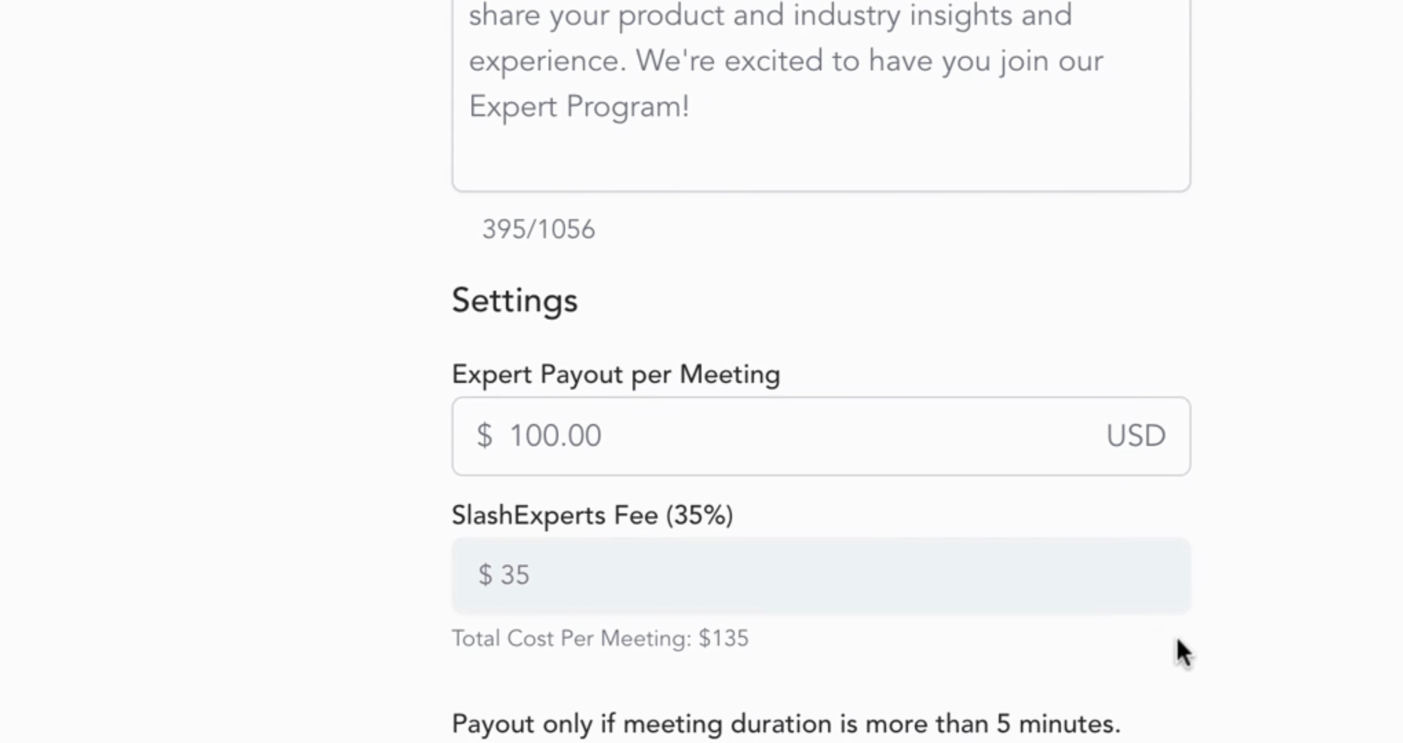Click the Expert Payout per Meeting input
Viewport: 1403px width, 743px height.
[x=821, y=436]
